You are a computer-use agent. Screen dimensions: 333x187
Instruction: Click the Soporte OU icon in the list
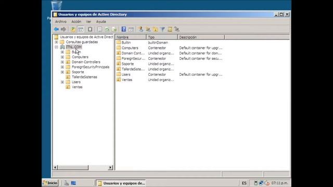[119, 63]
